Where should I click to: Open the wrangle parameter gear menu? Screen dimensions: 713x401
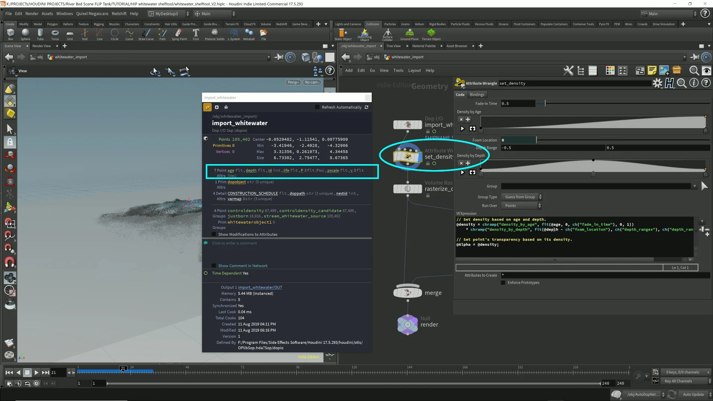(x=658, y=83)
